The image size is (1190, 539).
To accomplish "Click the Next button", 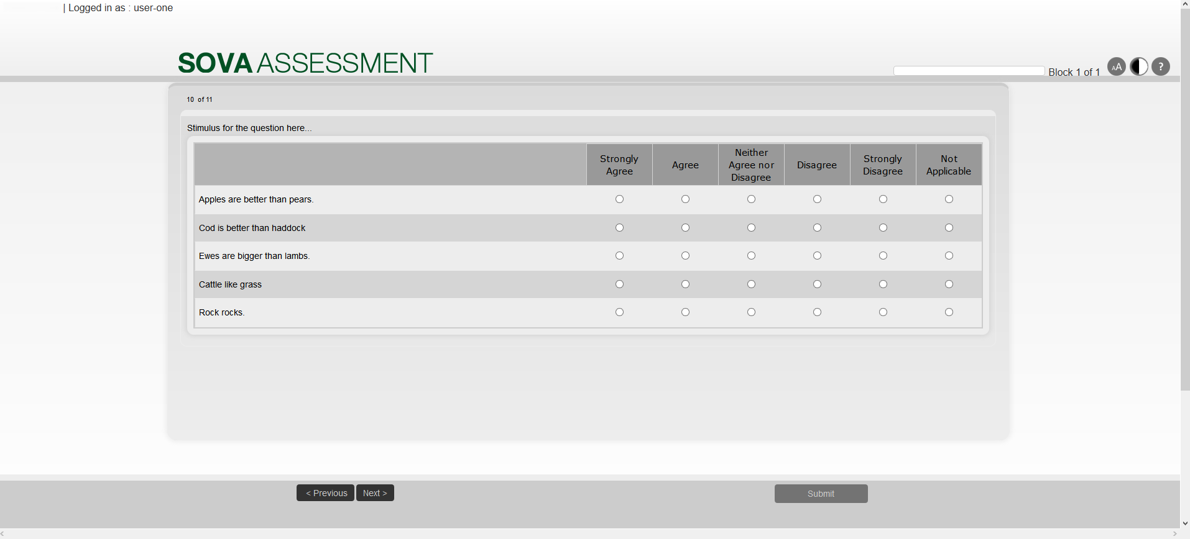I will tap(375, 493).
